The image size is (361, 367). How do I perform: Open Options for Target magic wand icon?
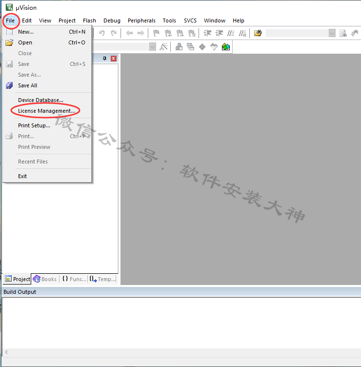(x=163, y=47)
